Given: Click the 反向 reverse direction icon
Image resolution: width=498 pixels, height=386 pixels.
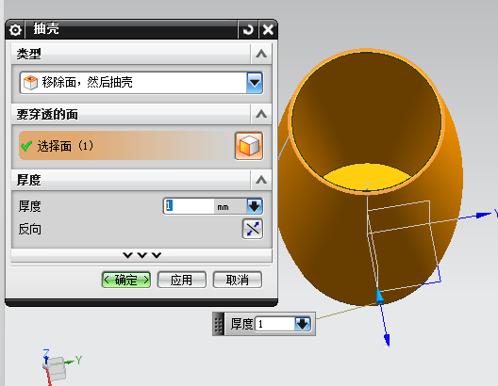Looking at the screenshot, I should (x=253, y=229).
